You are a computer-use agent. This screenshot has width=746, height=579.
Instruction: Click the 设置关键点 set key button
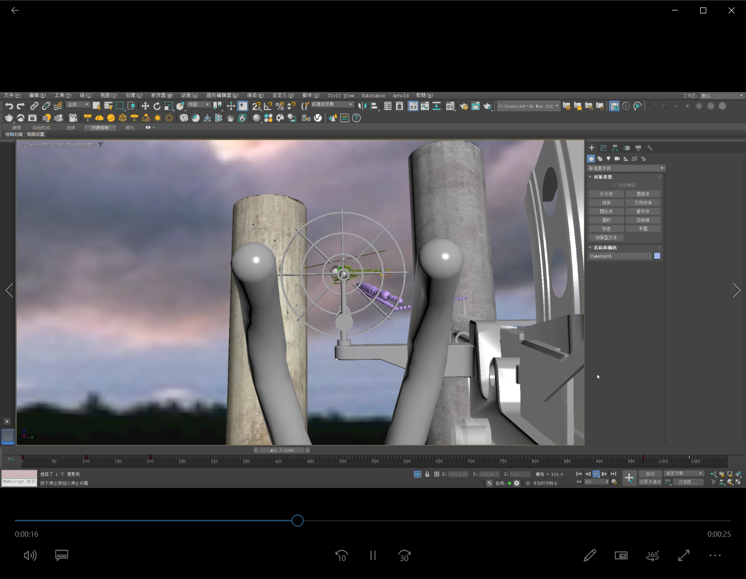(x=650, y=482)
